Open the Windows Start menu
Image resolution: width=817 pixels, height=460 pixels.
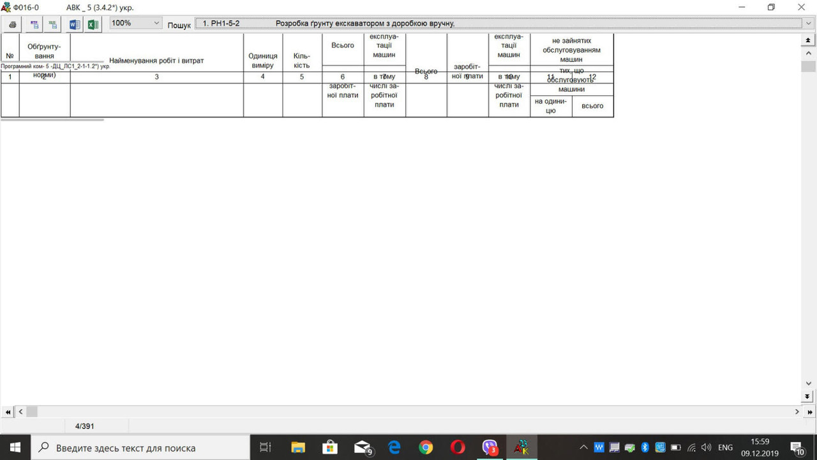pos(15,447)
